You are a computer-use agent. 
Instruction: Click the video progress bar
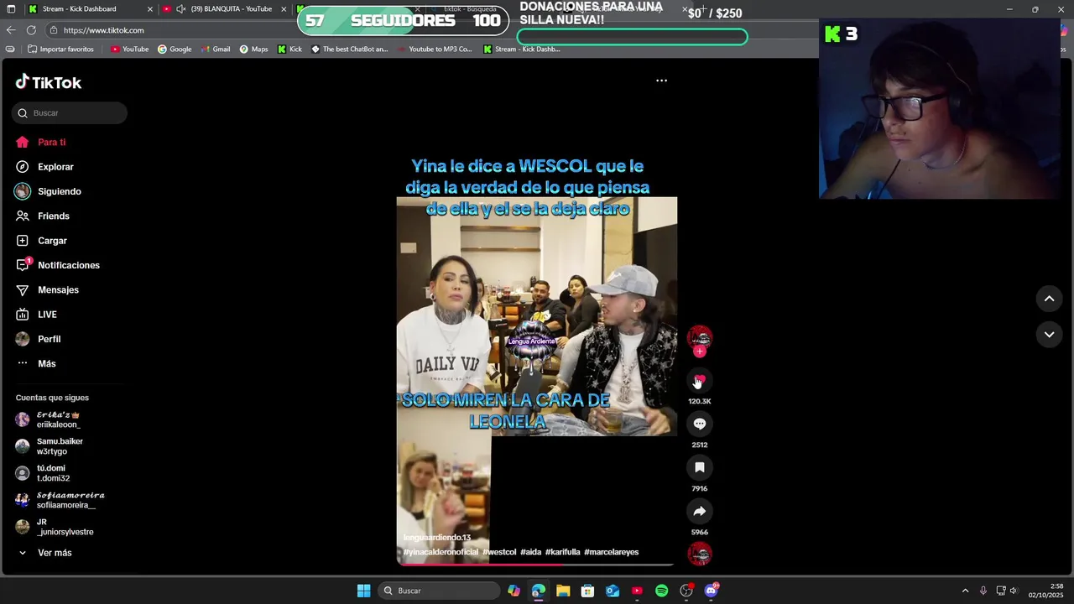coord(537,564)
